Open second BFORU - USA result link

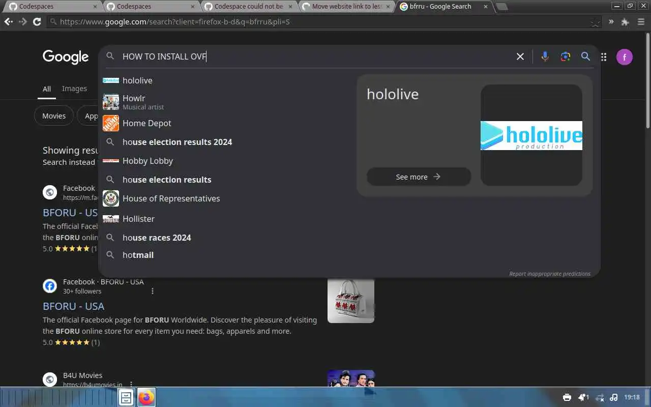pos(73,306)
